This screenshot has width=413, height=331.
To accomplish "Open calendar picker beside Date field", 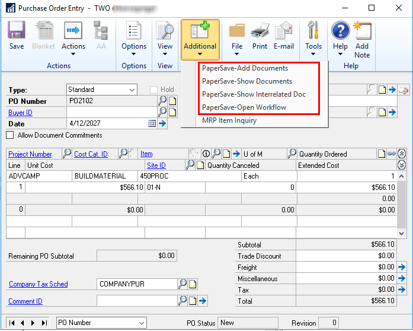I will click(152, 123).
